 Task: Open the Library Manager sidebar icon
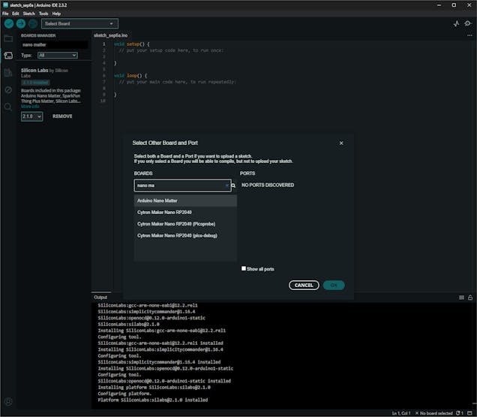coord(8,73)
